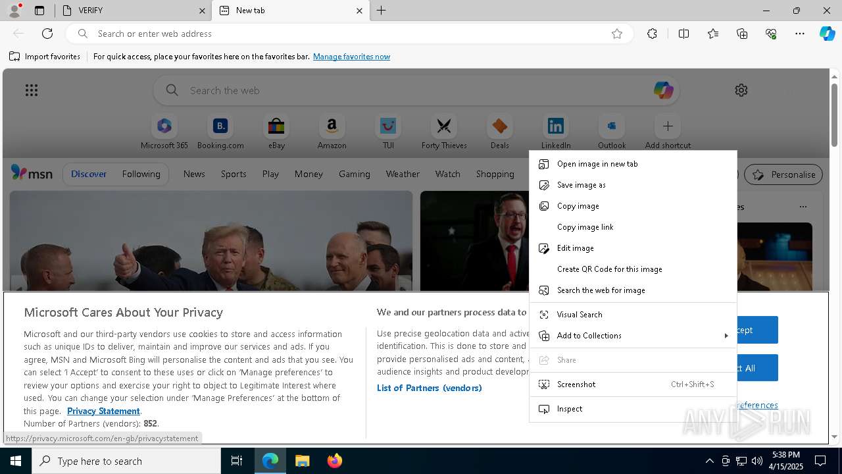Open LinkedIn shortcut tile

(x=556, y=132)
